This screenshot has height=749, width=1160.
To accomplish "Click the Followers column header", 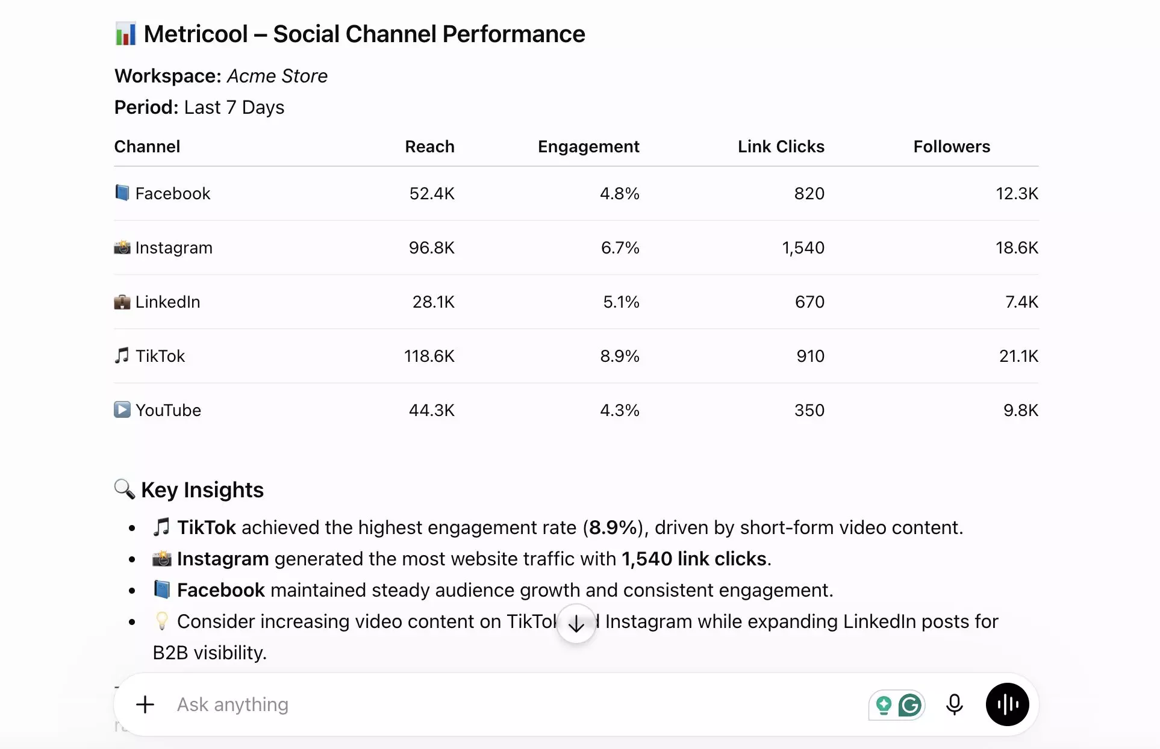I will (x=952, y=146).
